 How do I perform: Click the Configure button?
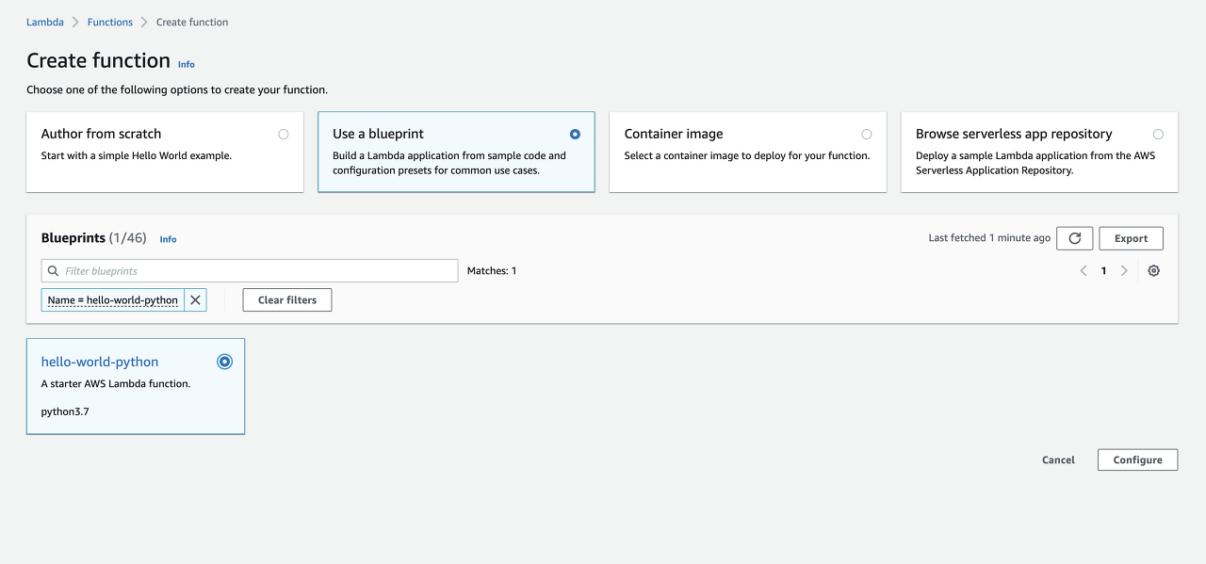coord(1137,459)
